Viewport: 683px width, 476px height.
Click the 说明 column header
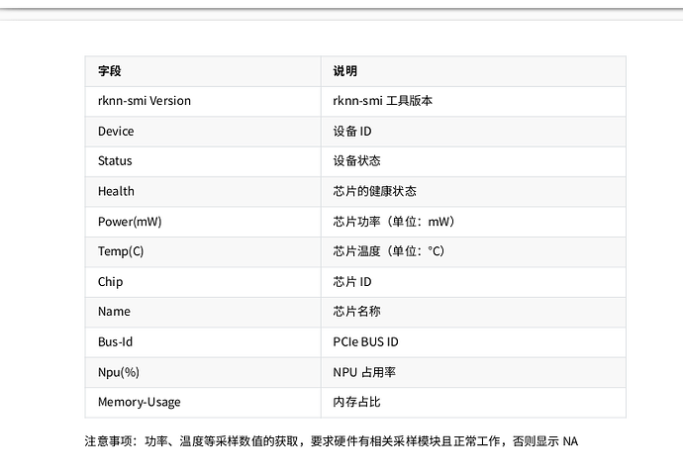[473, 71]
